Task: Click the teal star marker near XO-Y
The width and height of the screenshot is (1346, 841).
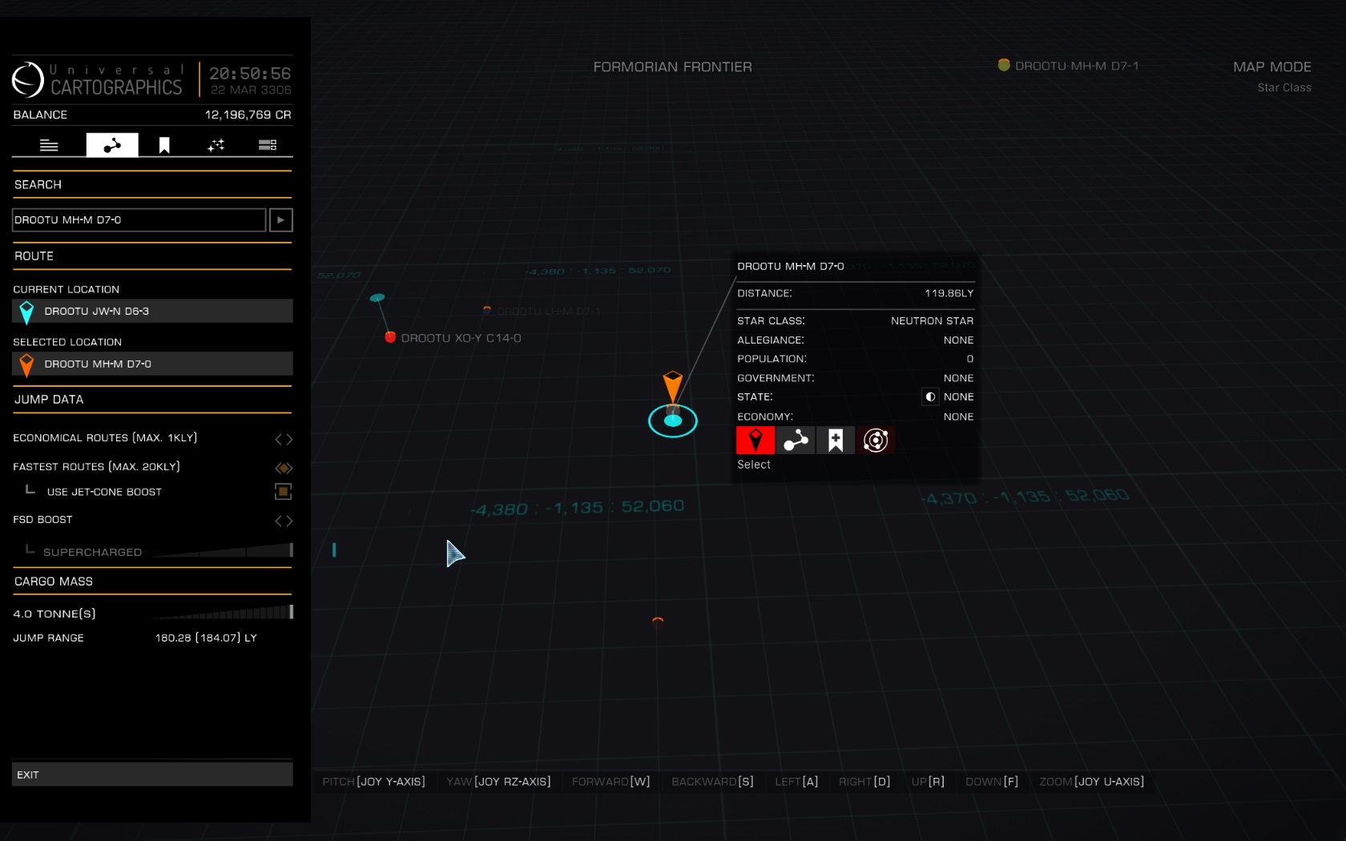Action: [377, 297]
